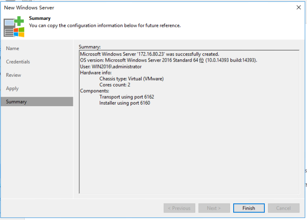Select the highlighted Summary step
This screenshot has width=307, height=220.
[x=37, y=101]
